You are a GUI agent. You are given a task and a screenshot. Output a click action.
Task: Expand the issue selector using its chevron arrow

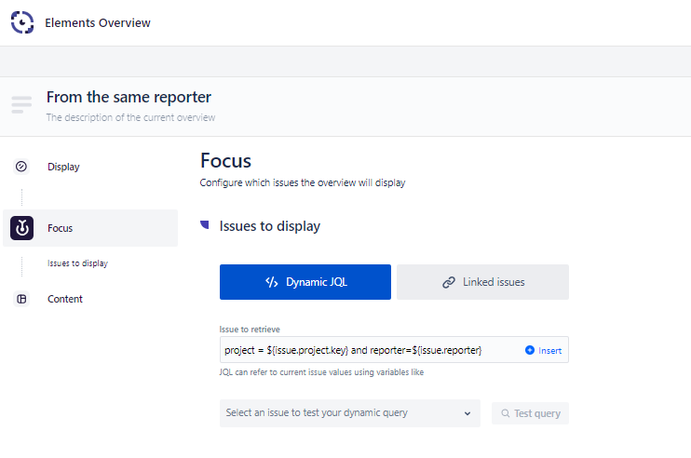click(x=467, y=413)
